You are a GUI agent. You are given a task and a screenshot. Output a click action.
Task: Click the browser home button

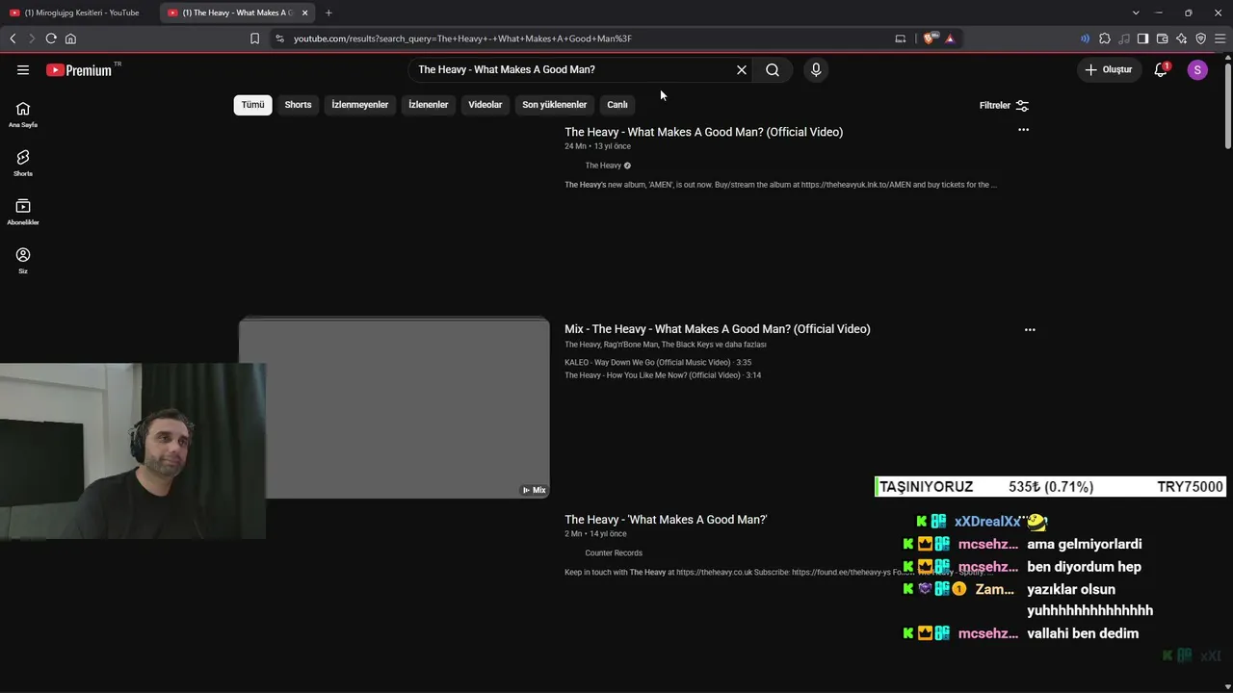[70, 38]
